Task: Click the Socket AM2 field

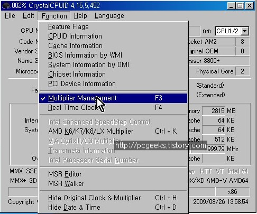Action: click(x=212, y=42)
